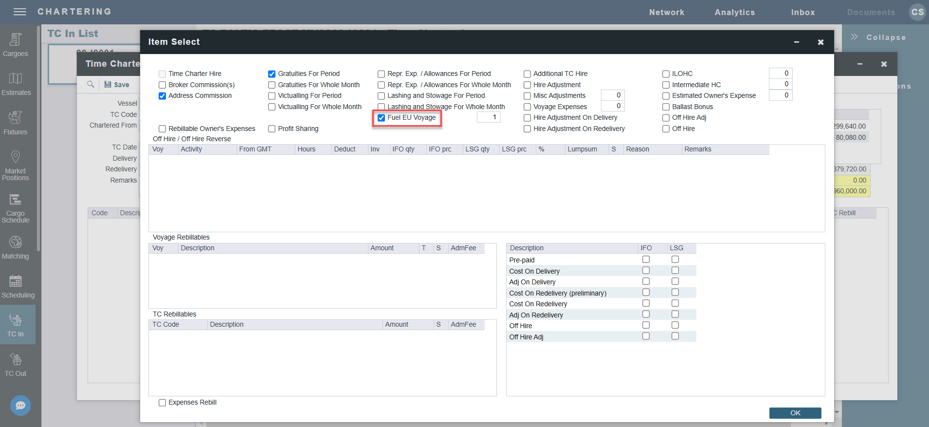Collapse the right side panel
Viewport: 929px width, 427px height.
tap(879, 37)
